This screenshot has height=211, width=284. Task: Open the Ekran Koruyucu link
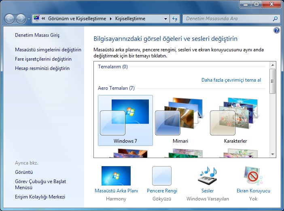(x=253, y=191)
